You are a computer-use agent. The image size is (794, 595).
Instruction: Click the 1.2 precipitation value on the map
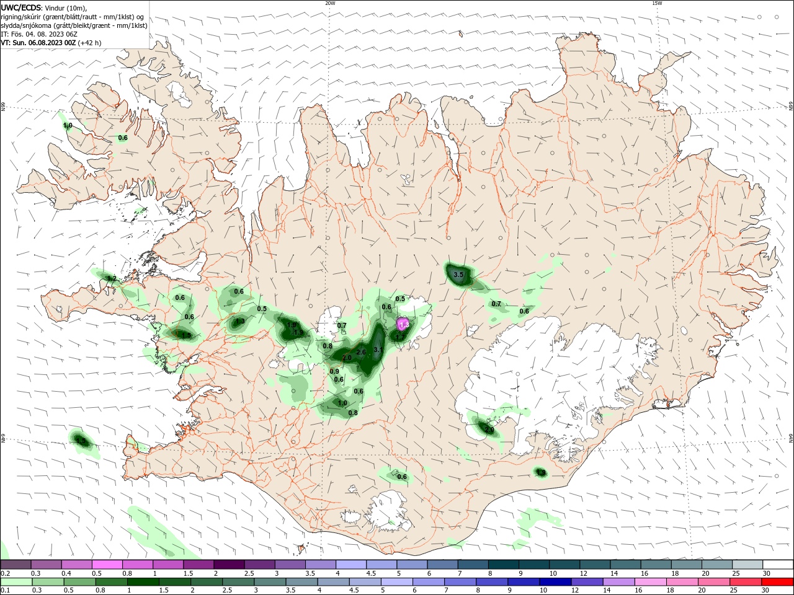click(x=112, y=278)
